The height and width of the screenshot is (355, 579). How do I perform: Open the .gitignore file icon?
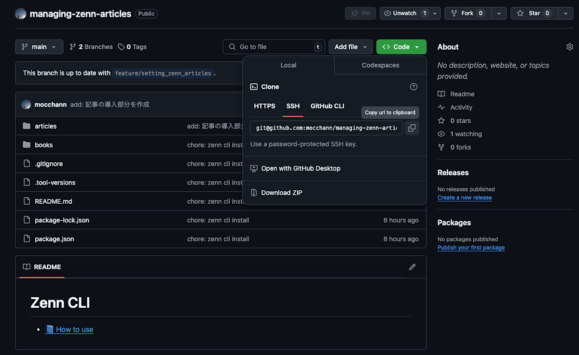pos(27,164)
